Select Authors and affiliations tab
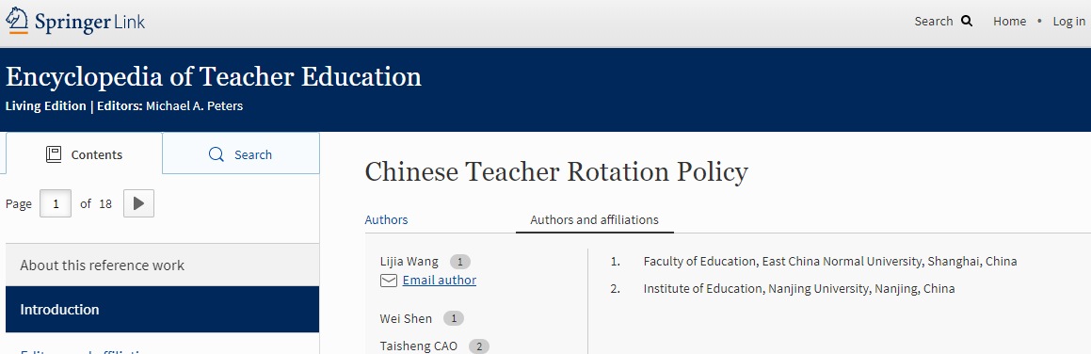The width and height of the screenshot is (1091, 354). tap(594, 219)
